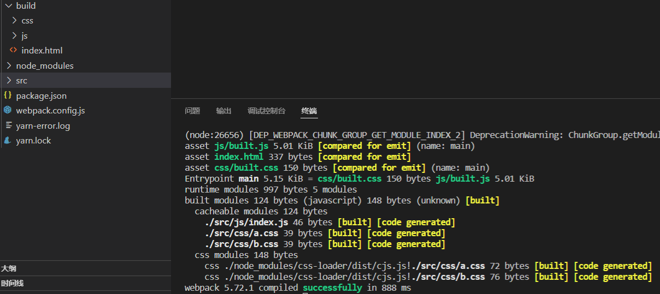Click css-loader b.css 76 bytes line
The image size is (660, 294).
pos(428,277)
